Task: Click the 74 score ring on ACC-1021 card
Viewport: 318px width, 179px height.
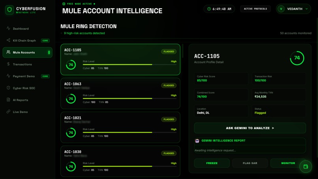Action: click(71, 133)
